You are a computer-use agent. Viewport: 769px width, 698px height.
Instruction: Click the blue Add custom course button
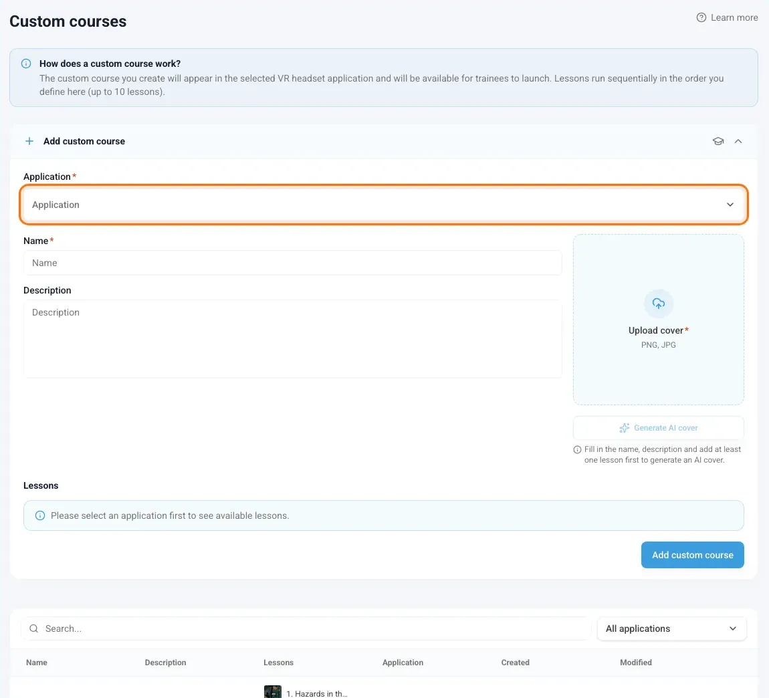(x=692, y=555)
